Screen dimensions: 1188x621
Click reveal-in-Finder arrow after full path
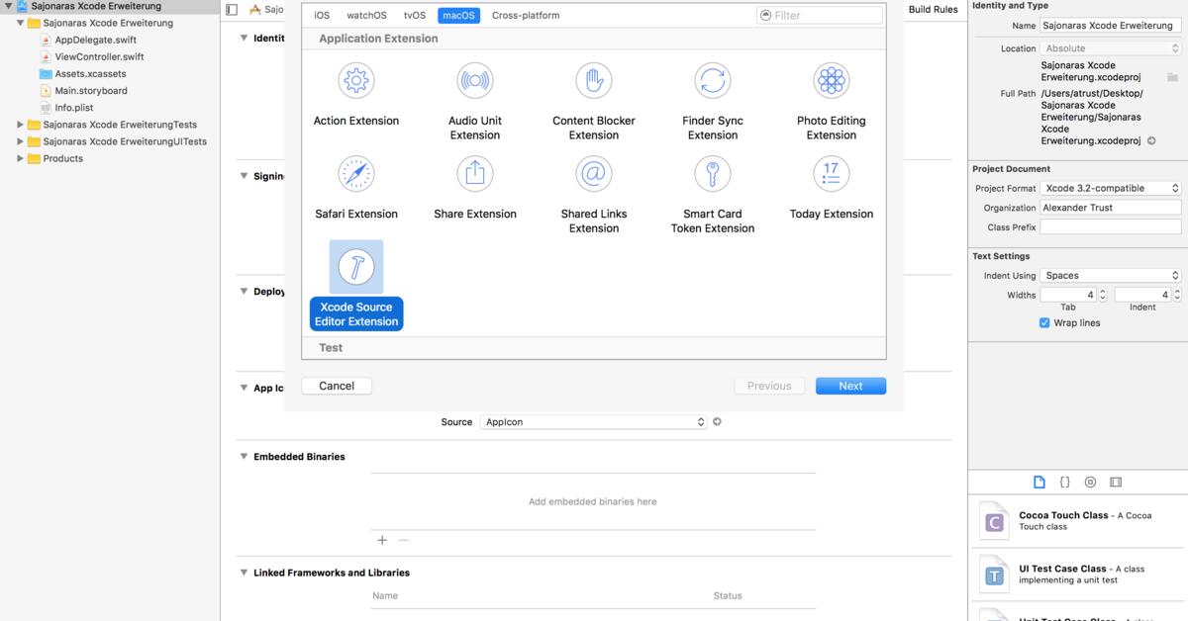[1151, 140]
